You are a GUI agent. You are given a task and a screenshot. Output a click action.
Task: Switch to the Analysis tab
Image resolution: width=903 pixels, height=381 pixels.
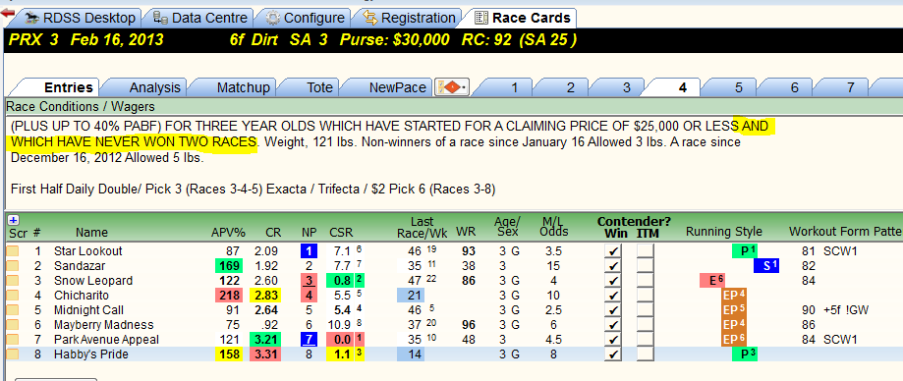pos(155,87)
